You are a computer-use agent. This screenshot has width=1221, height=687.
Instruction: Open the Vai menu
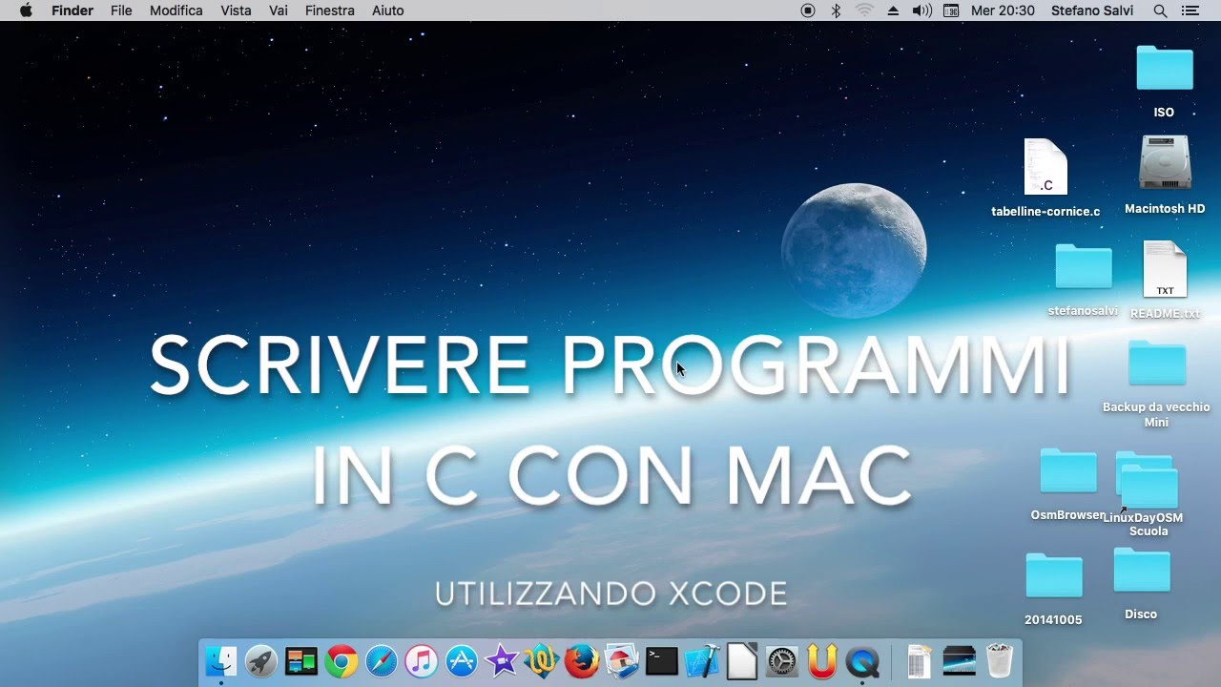click(x=279, y=10)
